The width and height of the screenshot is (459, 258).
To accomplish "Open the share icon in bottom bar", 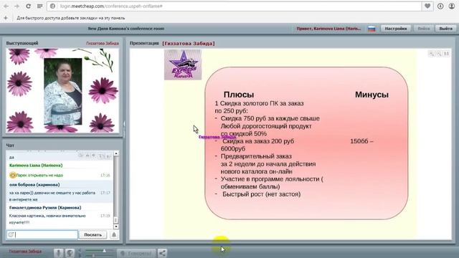I will point(162,253).
